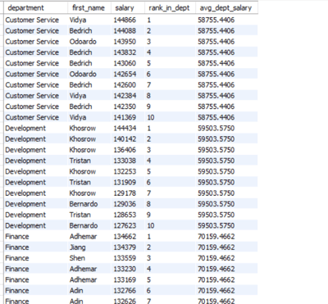Viewport: 328px width, 304px height.
Task: Select Development in the salary 127623 row
Action: tap(25, 225)
